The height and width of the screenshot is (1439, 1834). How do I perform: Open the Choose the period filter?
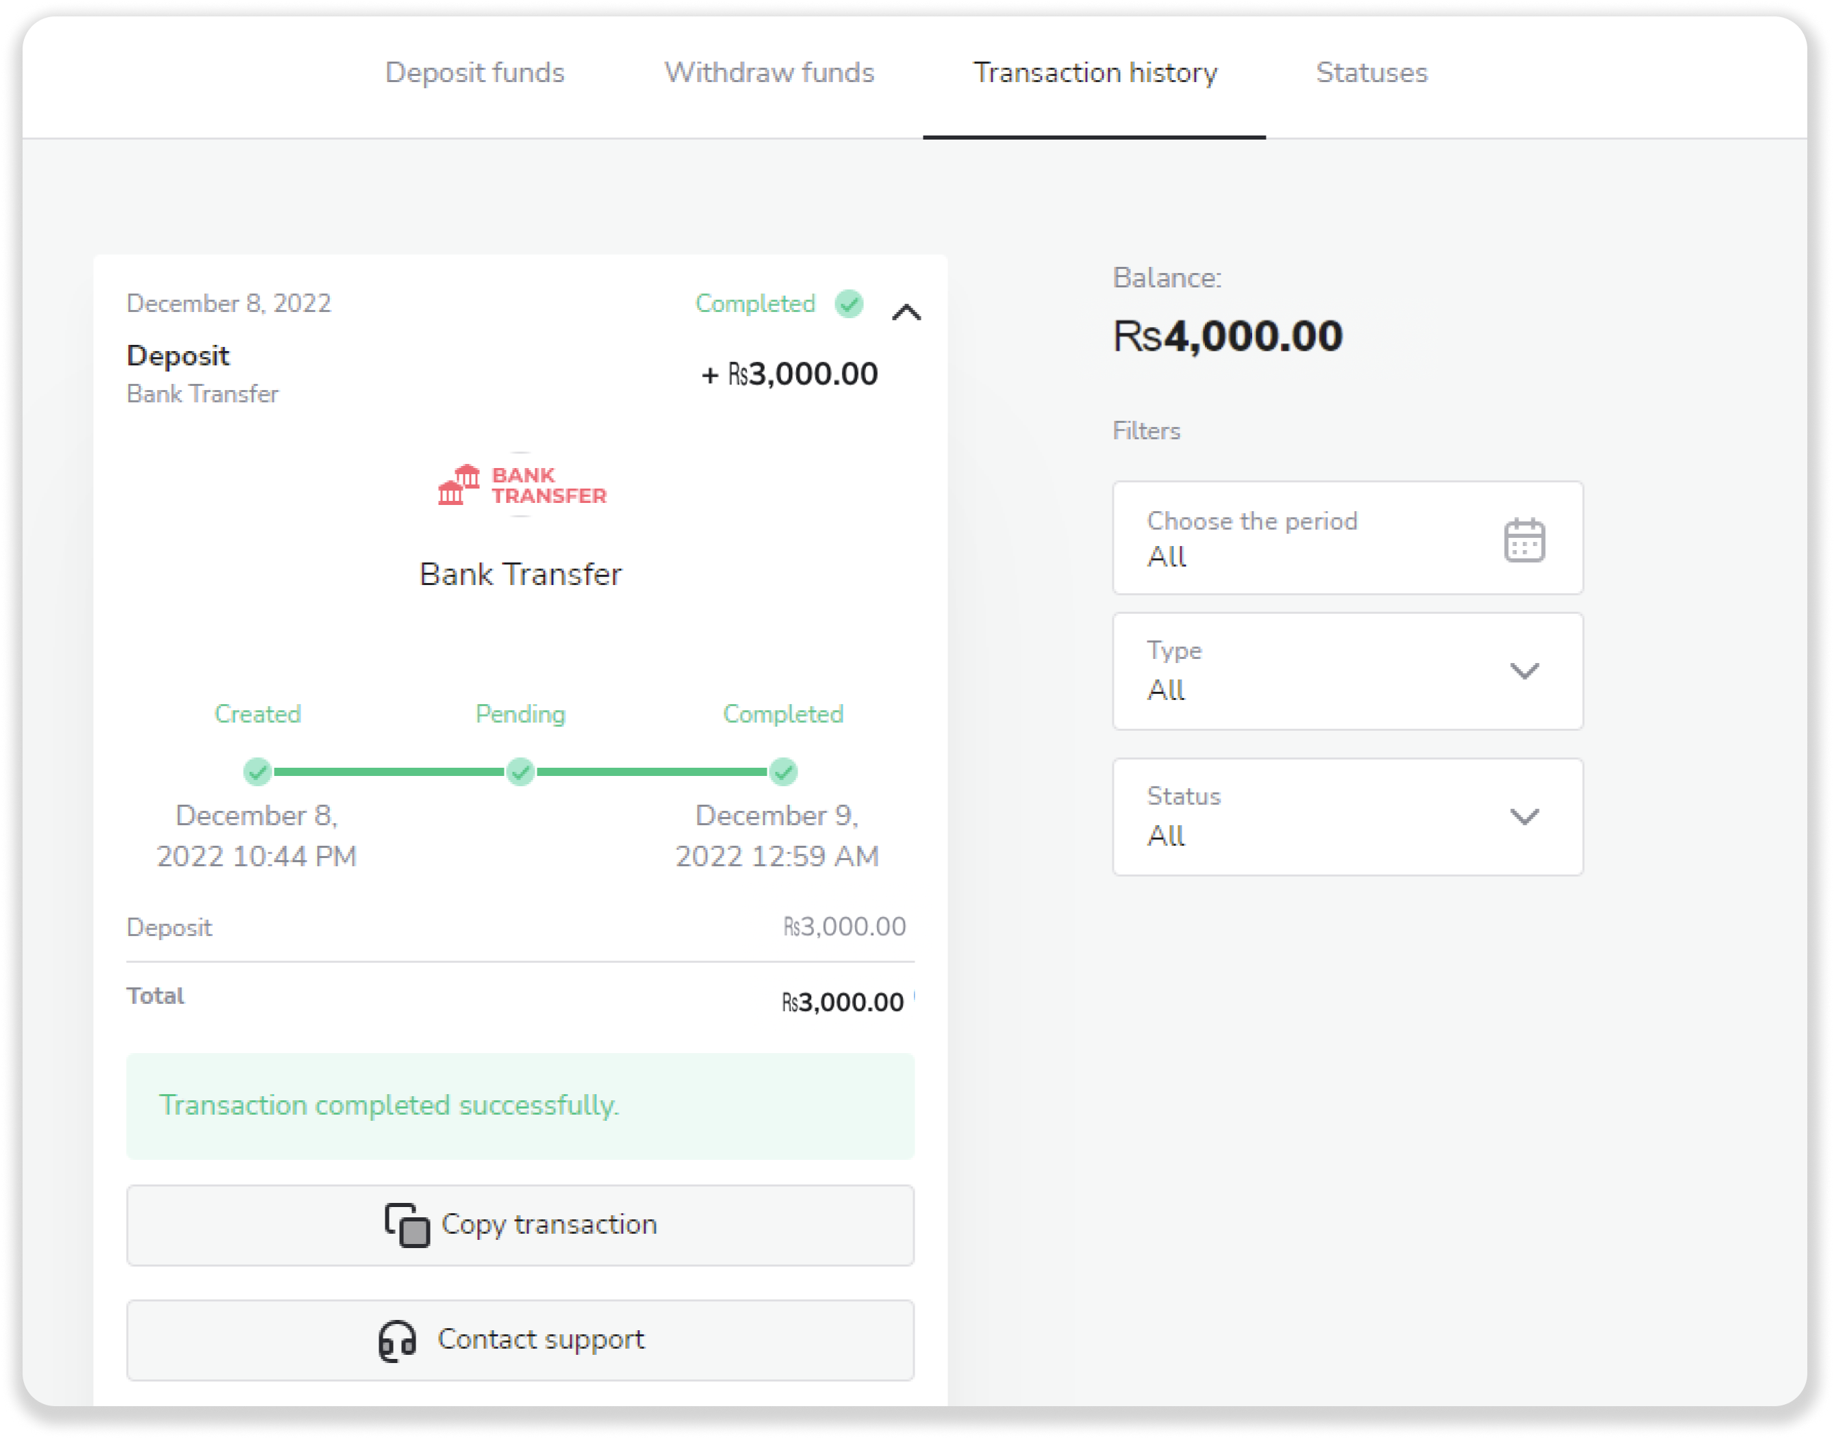(x=1347, y=539)
